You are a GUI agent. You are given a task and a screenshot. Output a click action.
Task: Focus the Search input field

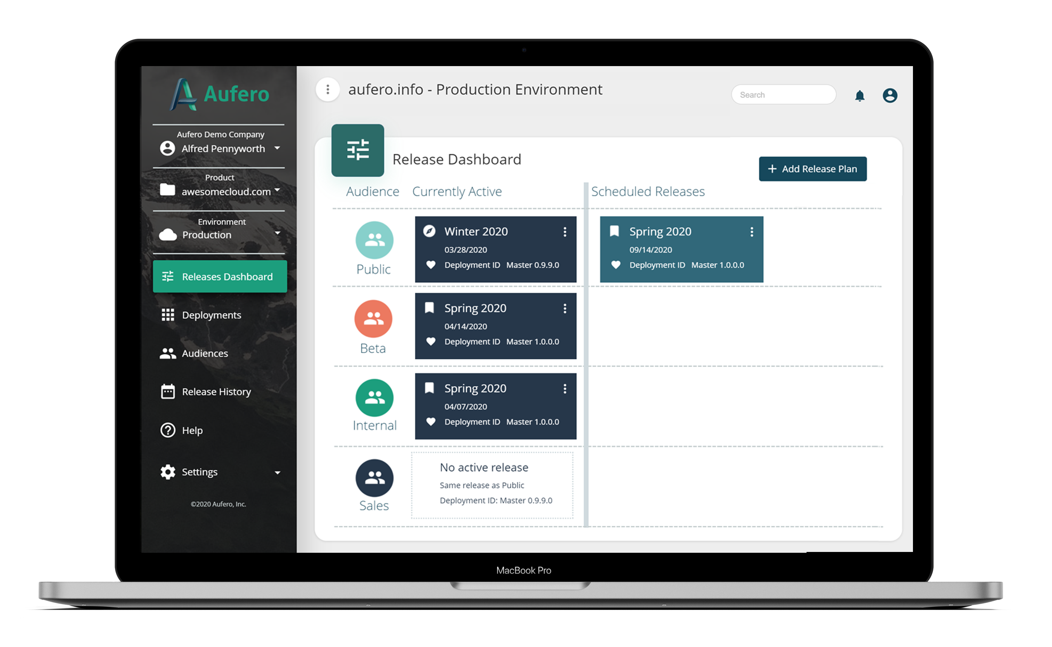click(784, 95)
